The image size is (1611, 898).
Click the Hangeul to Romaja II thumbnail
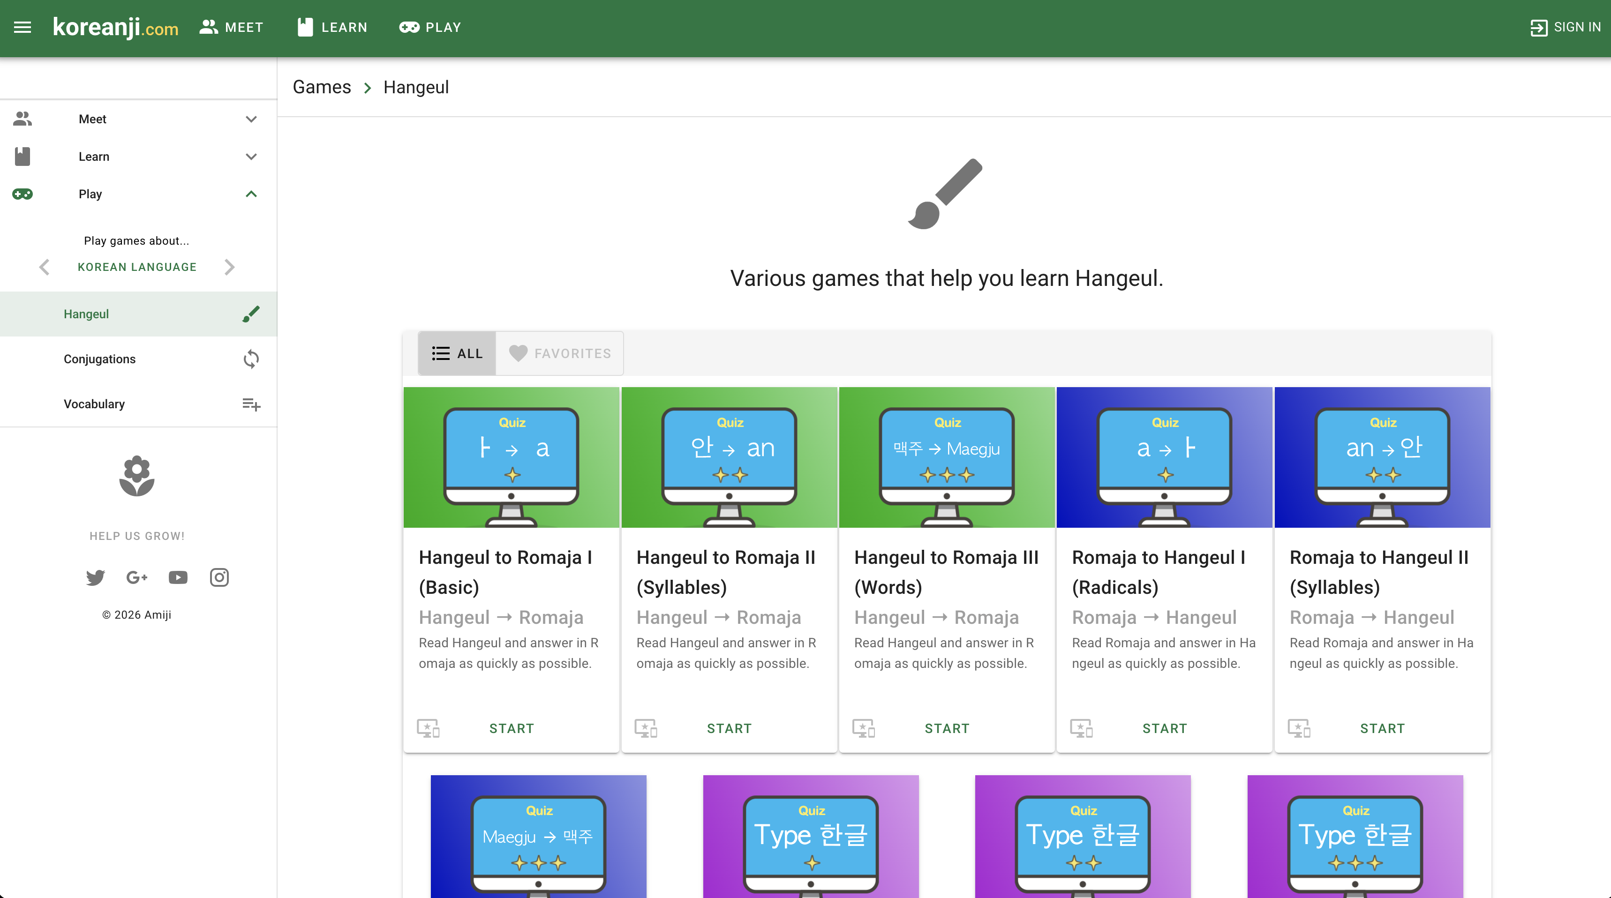pos(729,457)
